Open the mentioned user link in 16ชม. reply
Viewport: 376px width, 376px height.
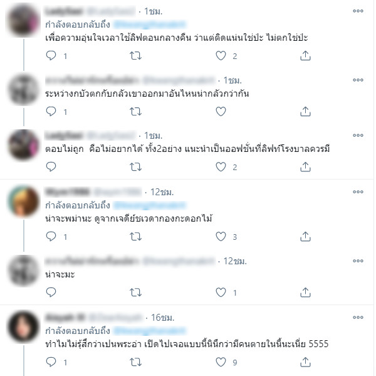tap(149, 331)
